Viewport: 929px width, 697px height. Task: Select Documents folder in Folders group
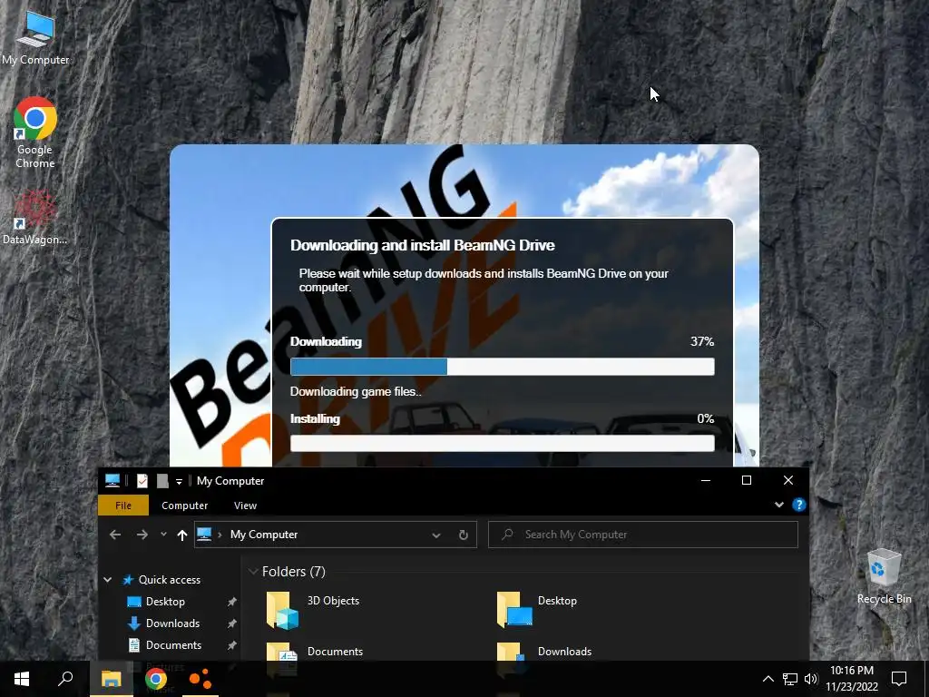(315, 657)
